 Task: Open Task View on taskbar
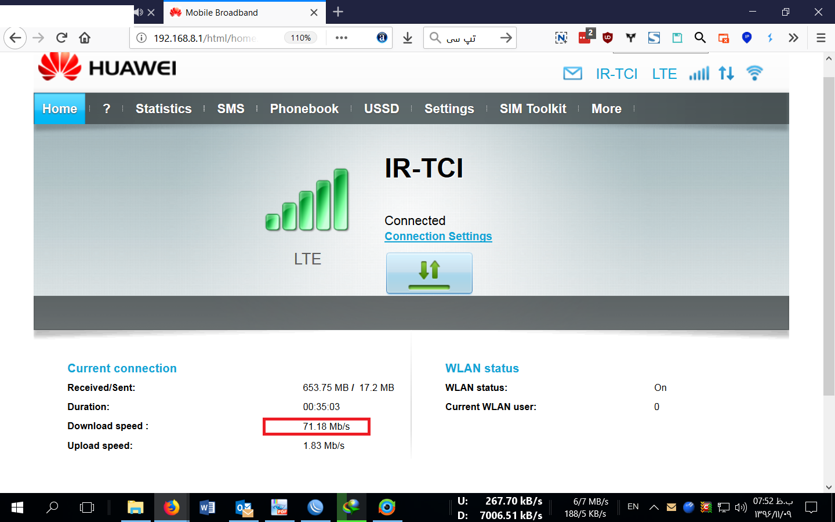click(x=87, y=507)
